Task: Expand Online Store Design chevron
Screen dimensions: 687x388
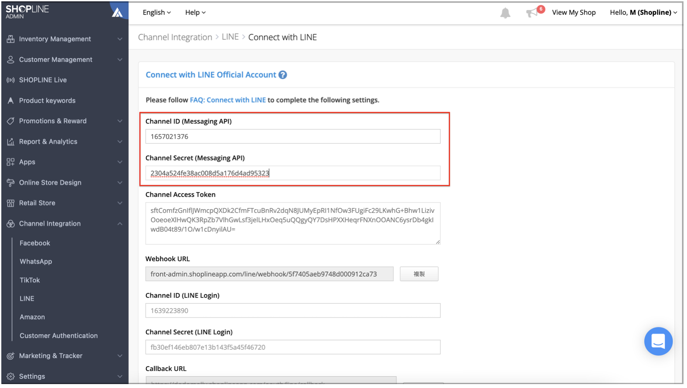Action: click(120, 183)
